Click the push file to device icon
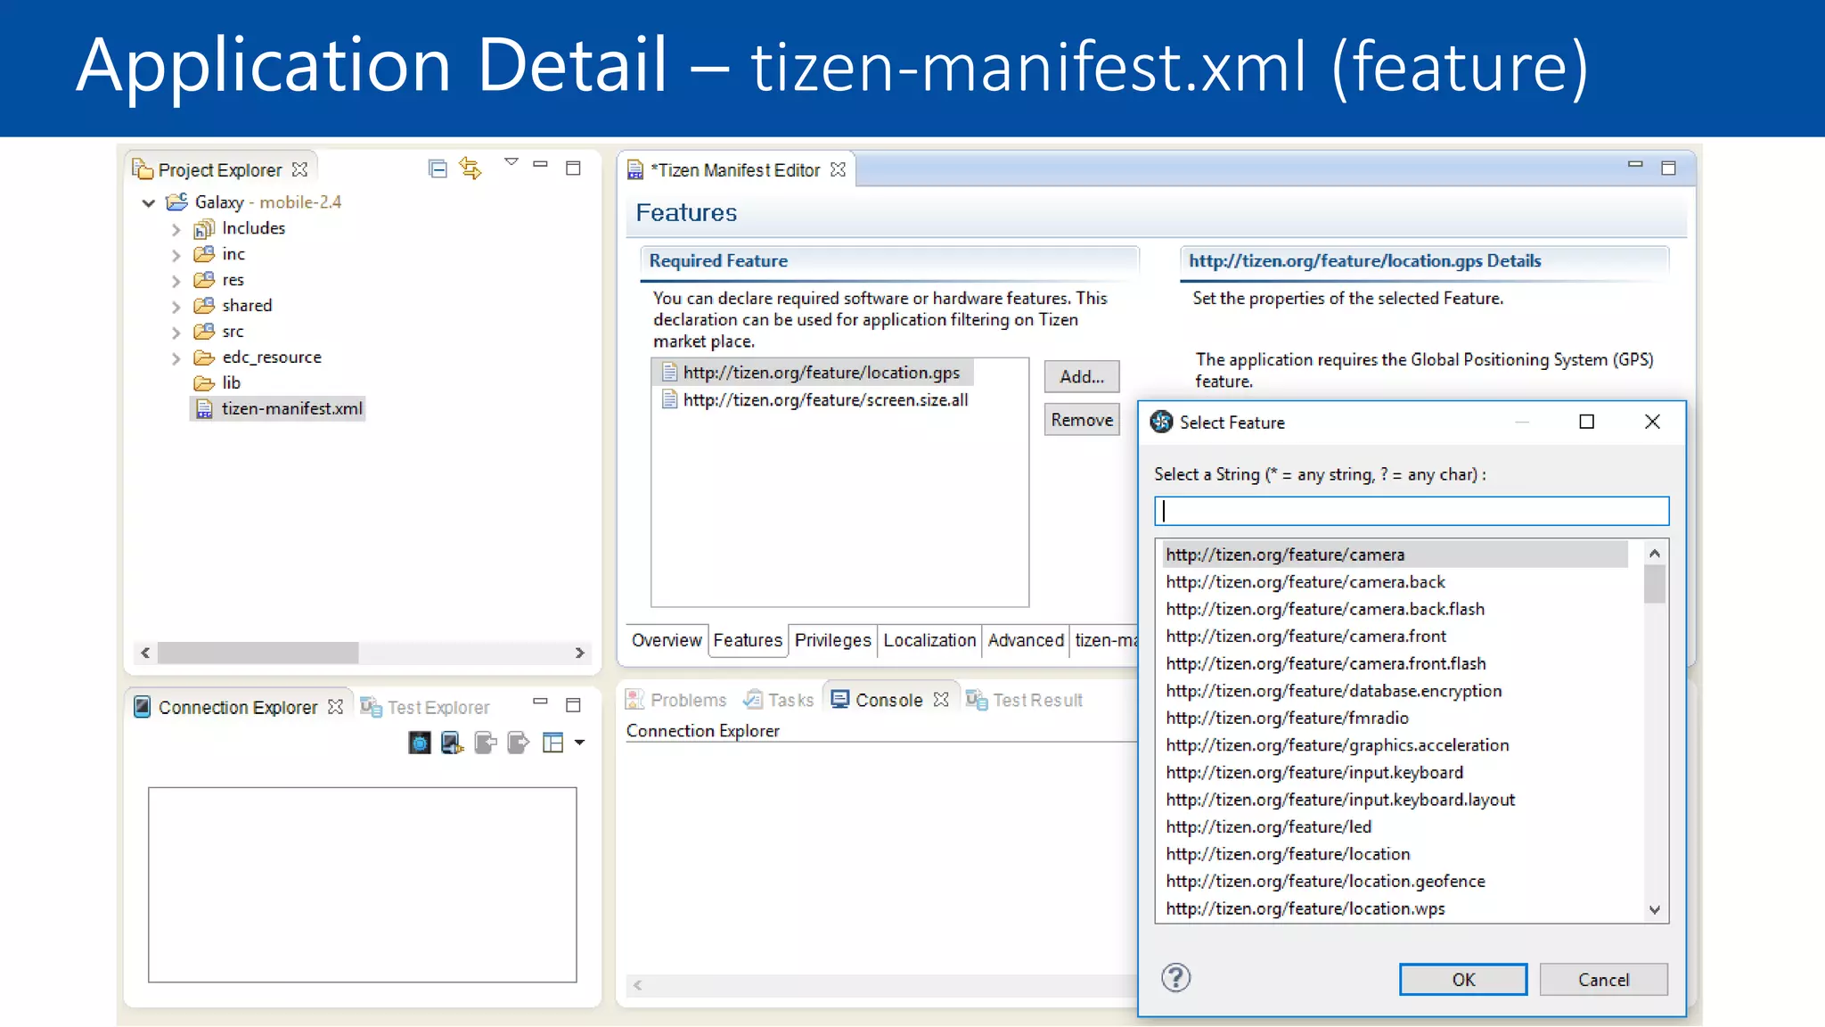 point(519,743)
